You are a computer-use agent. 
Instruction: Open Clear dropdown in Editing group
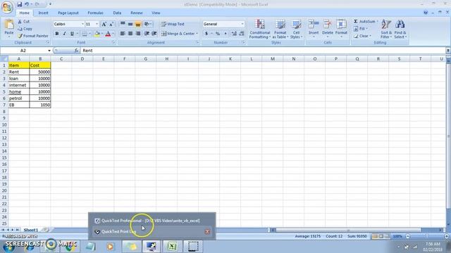pyautogui.click(x=362, y=36)
